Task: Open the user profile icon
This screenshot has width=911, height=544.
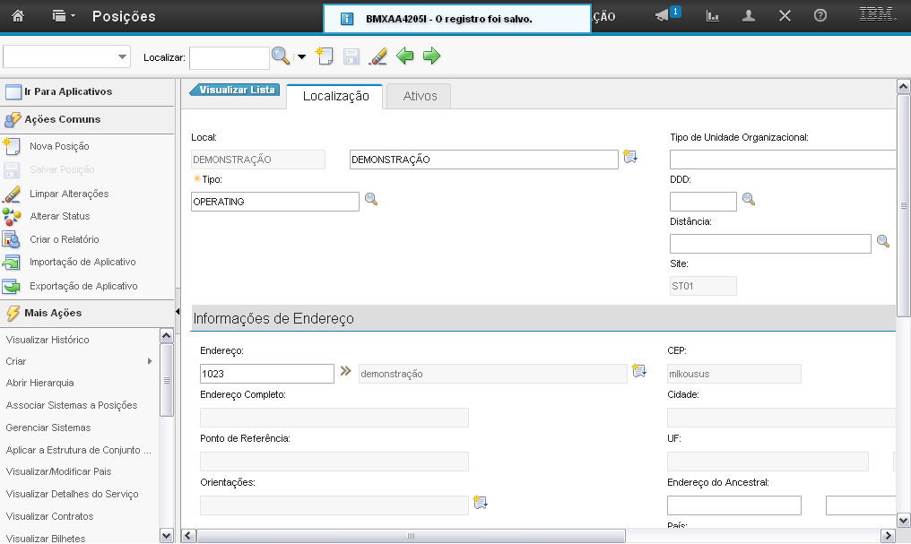Action: 749,16
